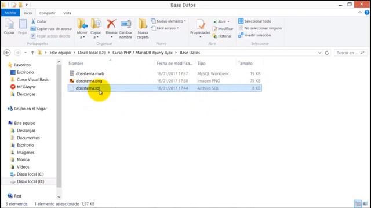
Task: Open MEGAsync in sidebar
Action: point(26,87)
